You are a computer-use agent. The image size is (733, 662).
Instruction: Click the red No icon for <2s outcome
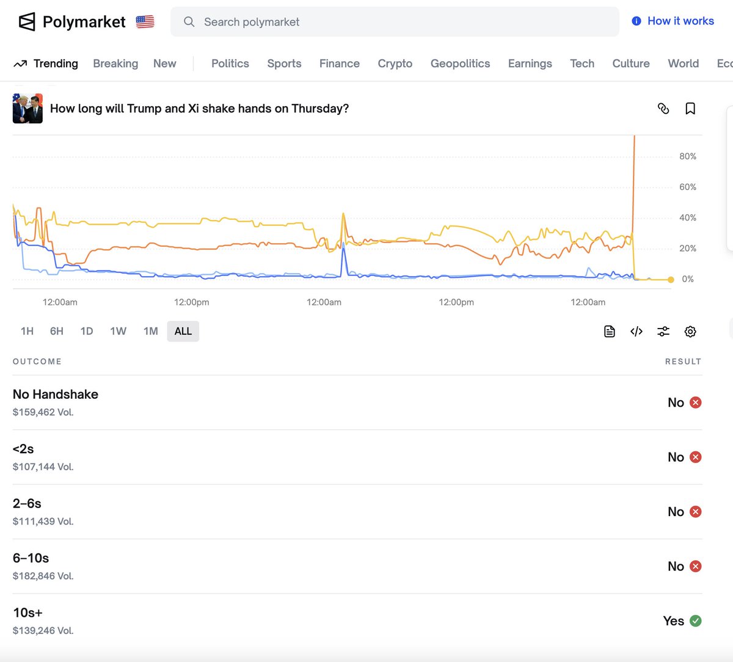click(695, 457)
